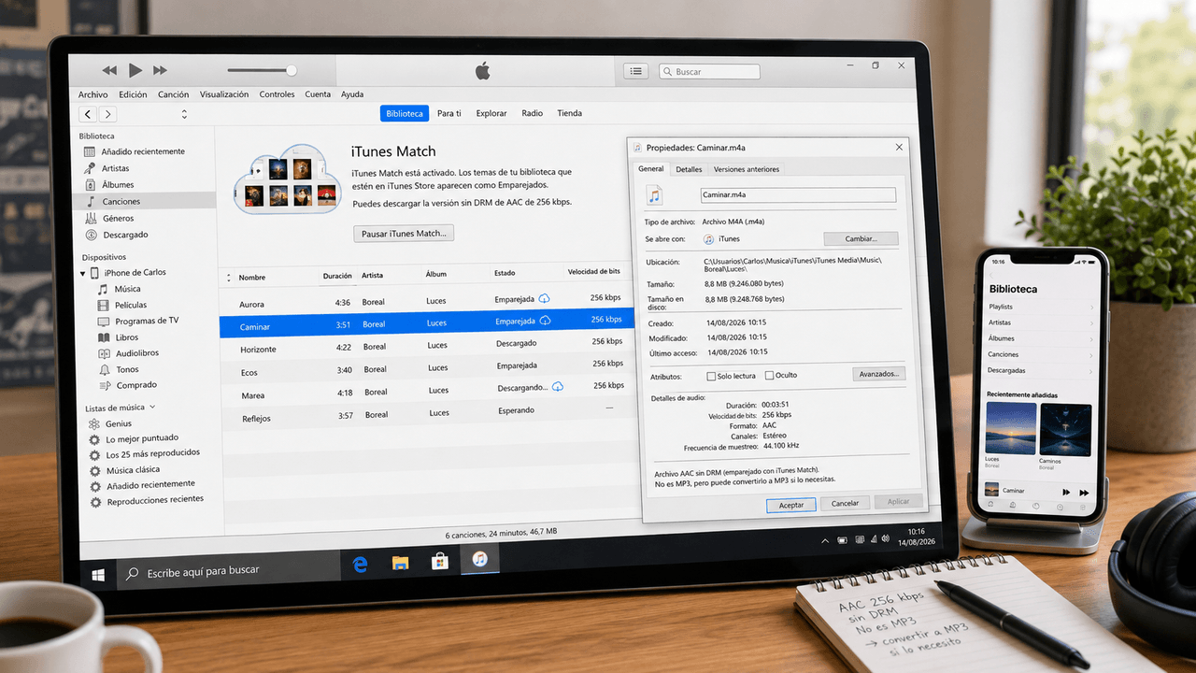Click the iTunes icon in the taskbar
1196x673 pixels.
pyautogui.click(x=479, y=559)
